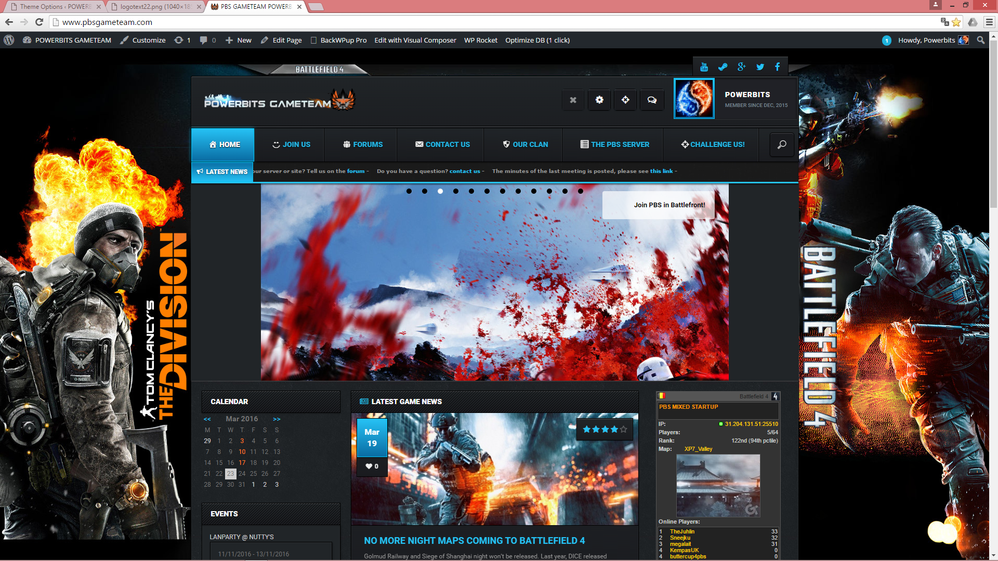
Task: Follow the contact us link in news ticker
Action: (x=465, y=171)
